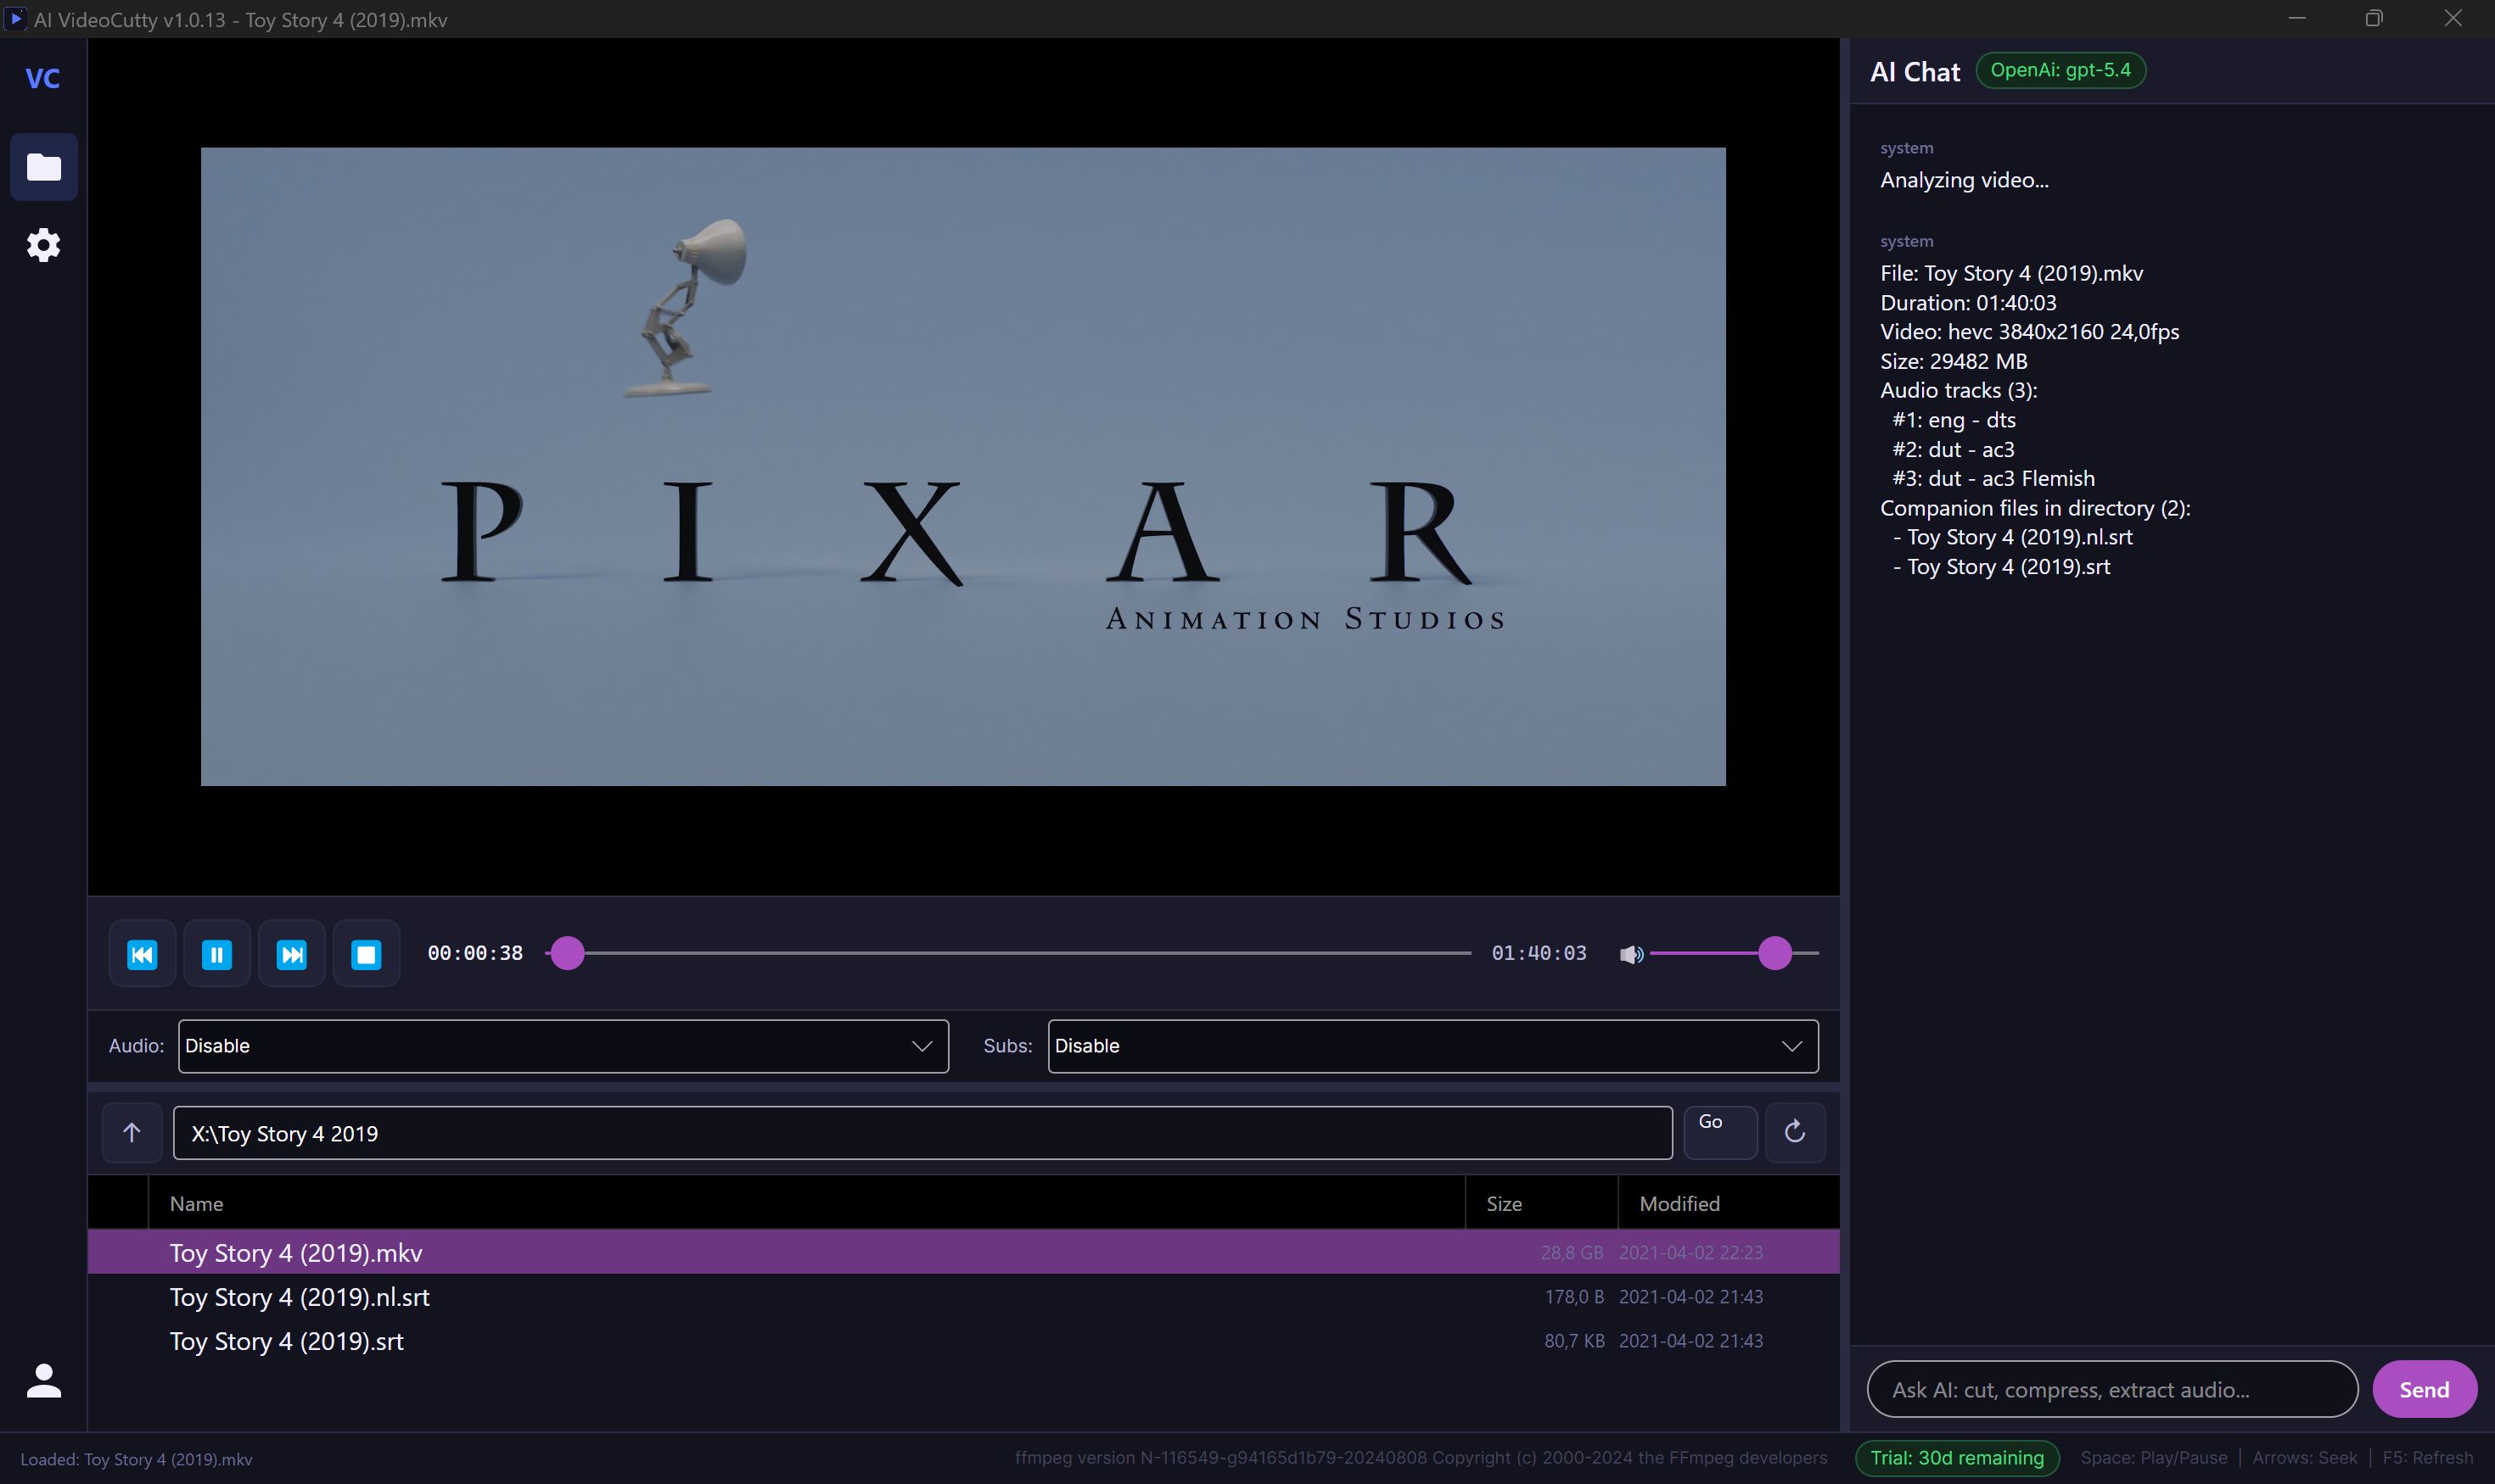Refresh the current directory listing

click(x=1793, y=1132)
